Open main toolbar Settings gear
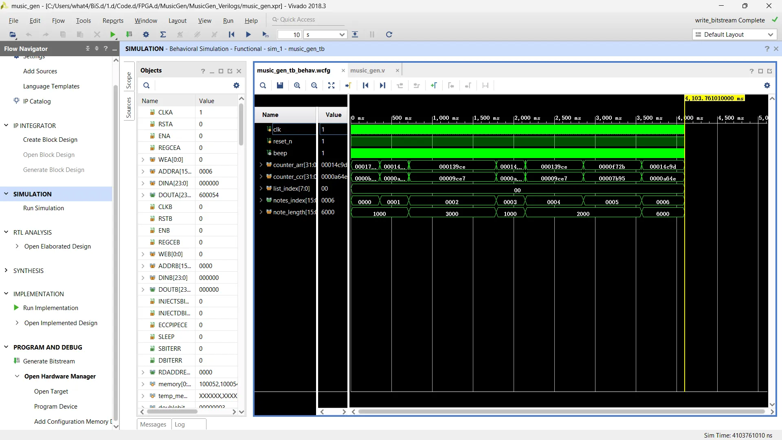Viewport: 782px width, 440px height. click(146, 35)
